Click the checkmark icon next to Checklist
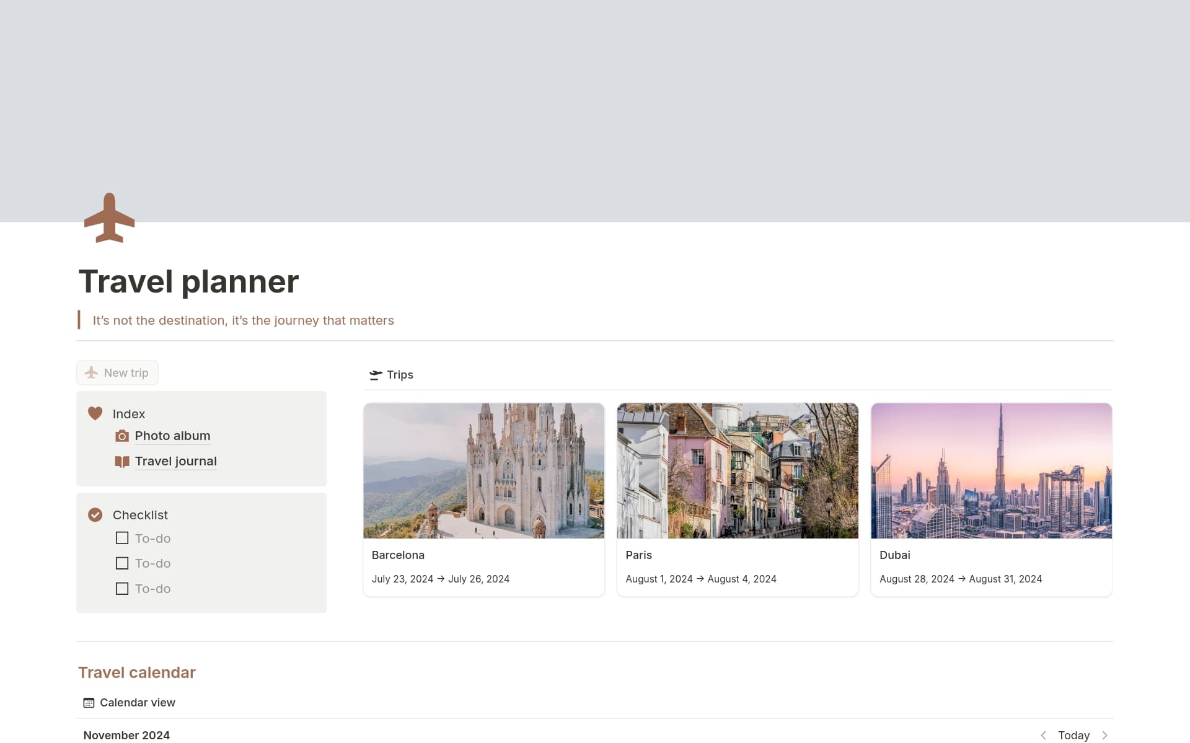 pos(95,514)
